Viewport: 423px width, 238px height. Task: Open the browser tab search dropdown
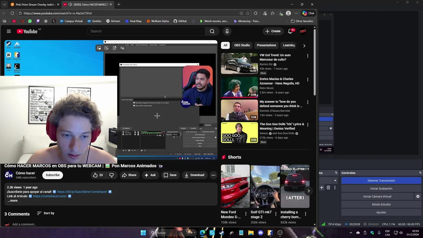4,4
